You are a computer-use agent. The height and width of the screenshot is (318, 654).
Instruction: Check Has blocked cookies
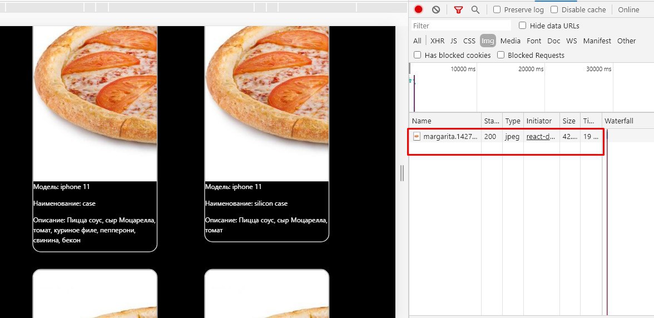417,55
